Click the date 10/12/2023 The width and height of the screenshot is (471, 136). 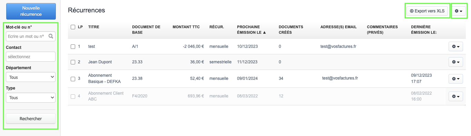tap(247, 46)
